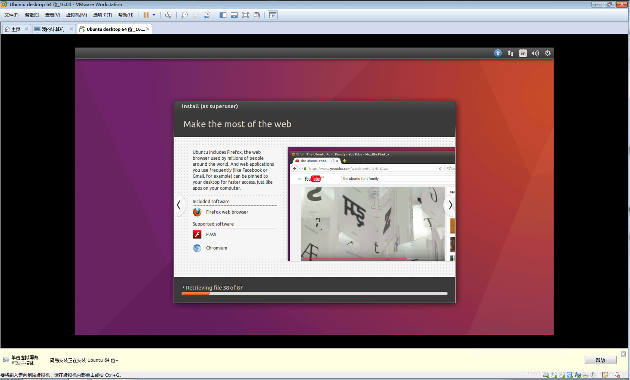
Task: Enter full screen mode
Action: (245, 15)
